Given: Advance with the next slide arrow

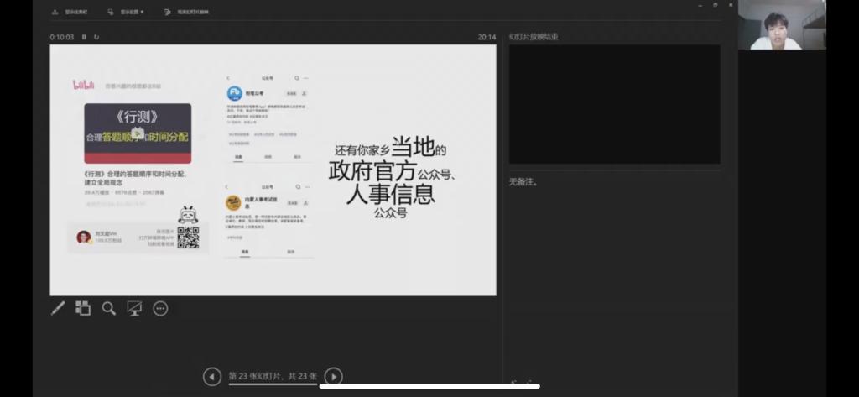Looking at the screenshot, I should [x=333, y=377].
